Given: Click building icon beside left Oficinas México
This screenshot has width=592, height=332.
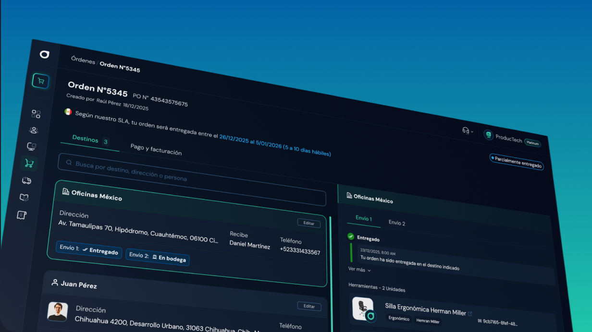Looking at the screenshot, I should pos(65,191).
